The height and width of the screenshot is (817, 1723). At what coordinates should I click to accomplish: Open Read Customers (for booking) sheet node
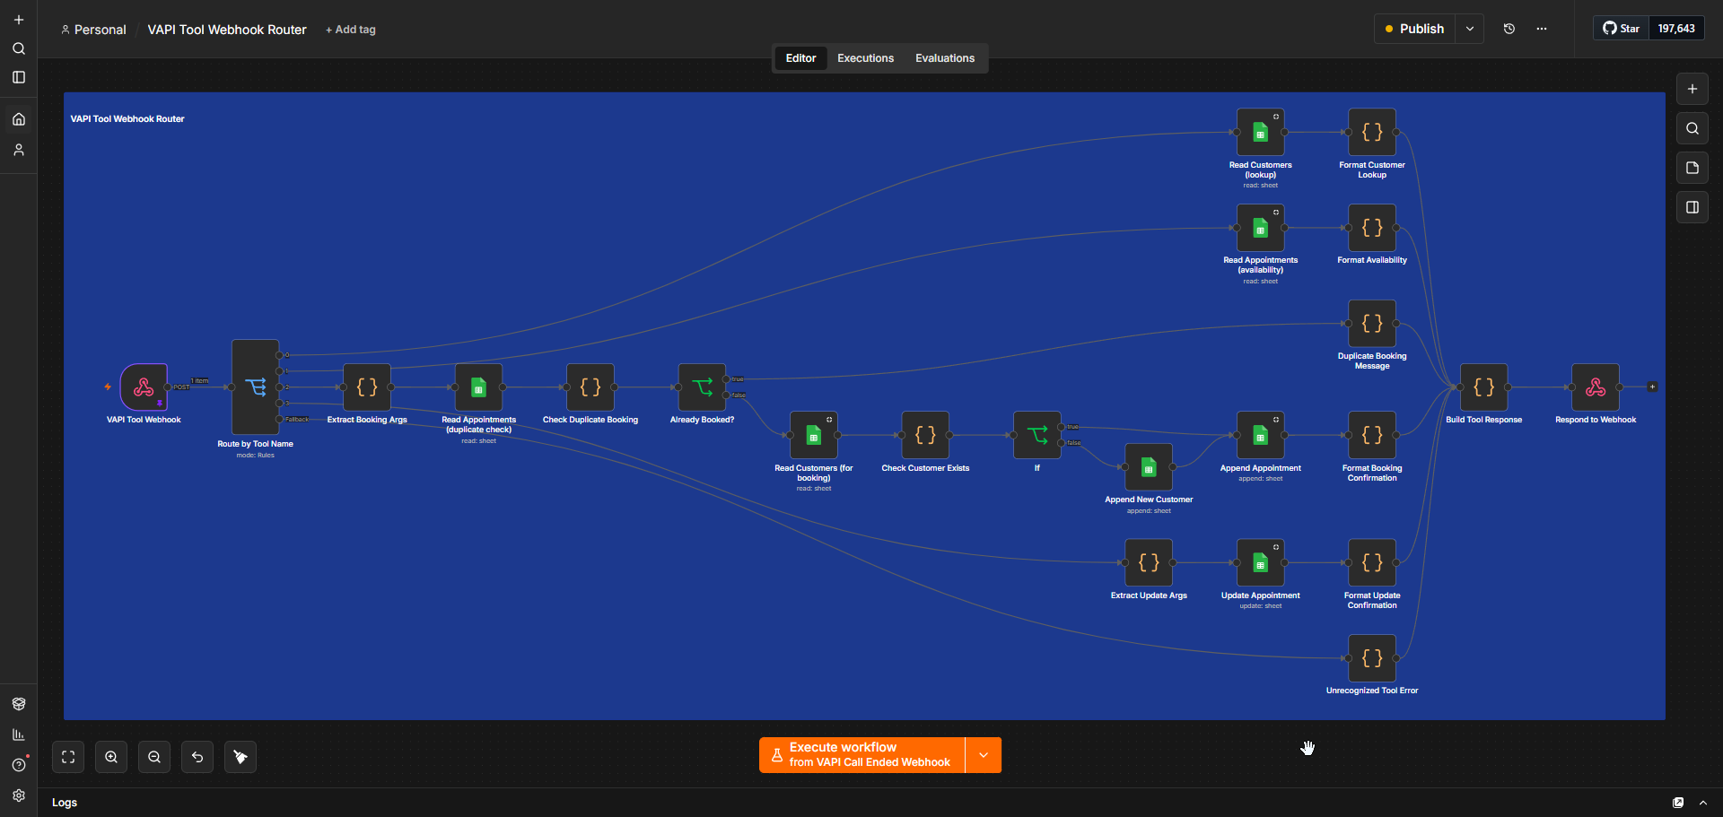click(x=814, y=435)
